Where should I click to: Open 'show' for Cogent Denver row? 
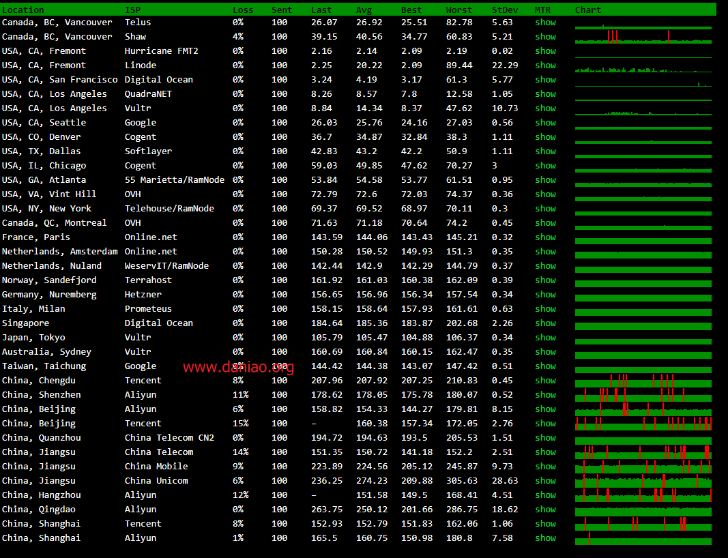tap(545, 137)
